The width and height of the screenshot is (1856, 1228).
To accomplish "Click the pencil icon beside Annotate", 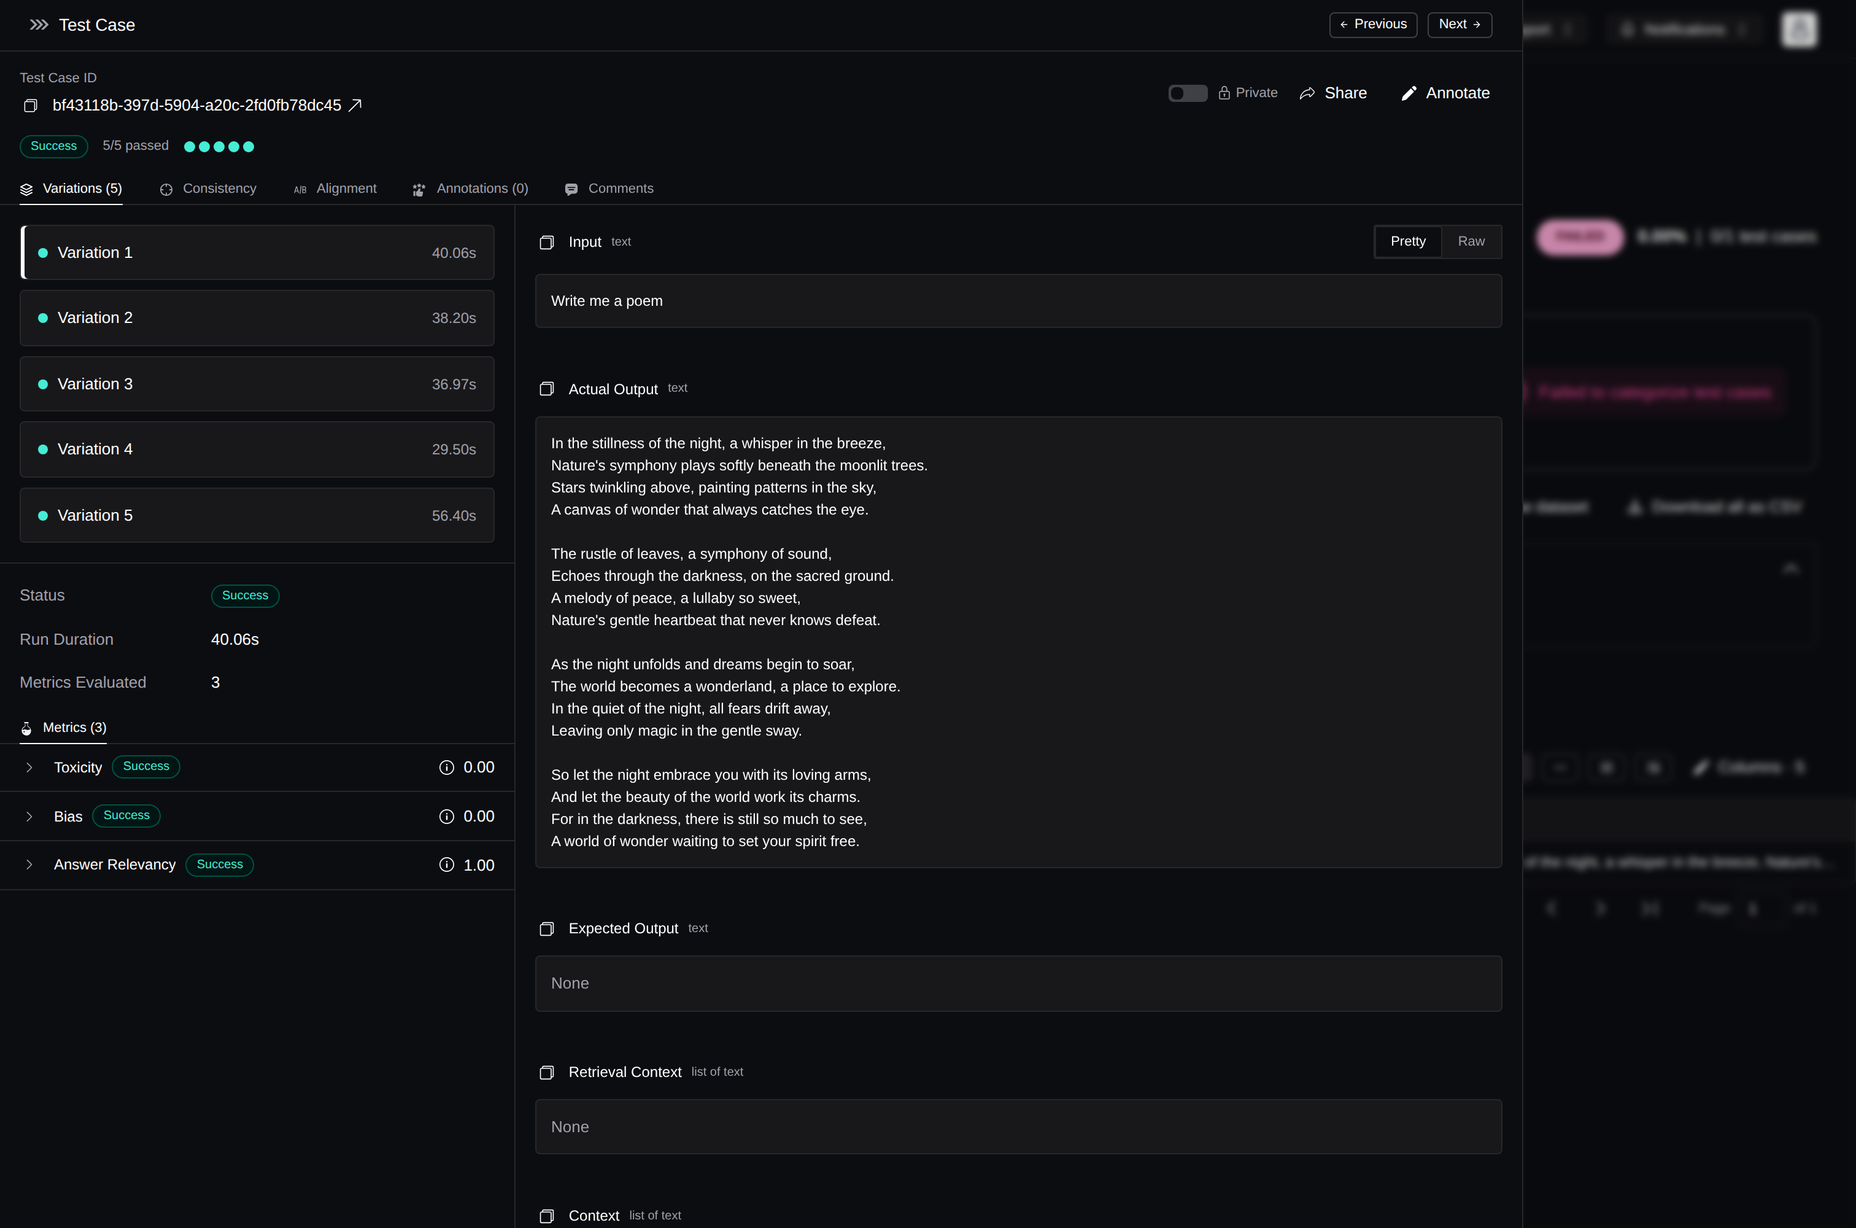I will [1408, 93].
